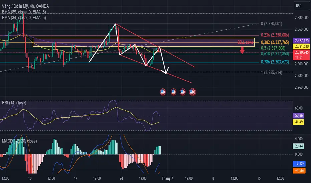Click the blue -2,424 MACD line tag
The image size is (311, 183).
point(300,164)
